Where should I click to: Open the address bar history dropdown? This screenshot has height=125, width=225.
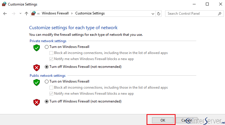click(153, 14)
